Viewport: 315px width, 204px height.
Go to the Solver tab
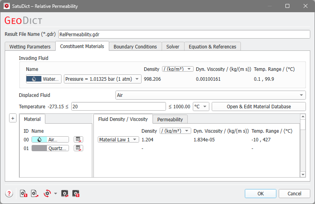(x=173, y=46)
